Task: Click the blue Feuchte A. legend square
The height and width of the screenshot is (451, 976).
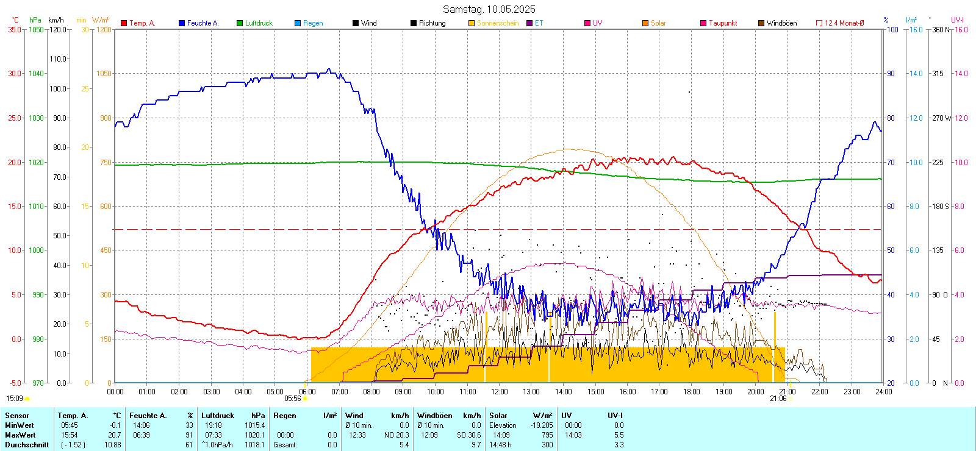Action: [182, 23]
